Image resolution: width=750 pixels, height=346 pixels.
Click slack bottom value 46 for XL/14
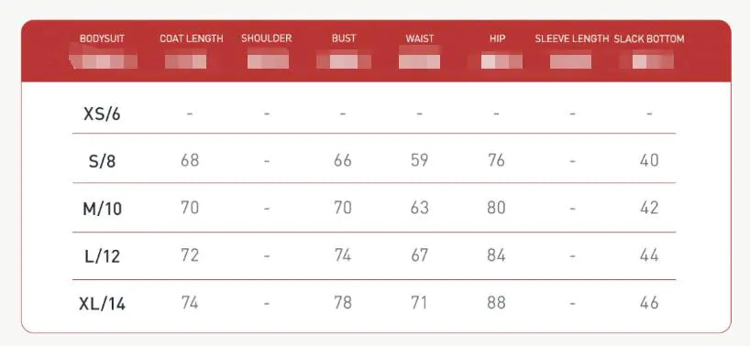point(649,303)
